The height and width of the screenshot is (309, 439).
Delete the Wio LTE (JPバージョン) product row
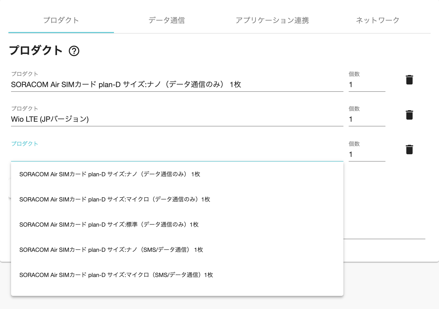409,115
